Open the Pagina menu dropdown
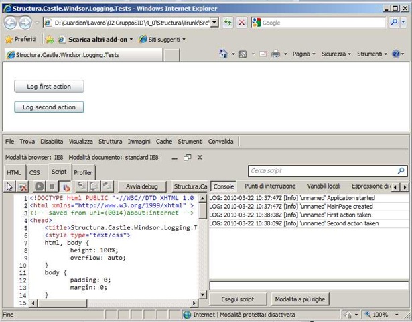The width and height of the screenshot is (412, 322). pyautogui.click(x=303, y=54)
